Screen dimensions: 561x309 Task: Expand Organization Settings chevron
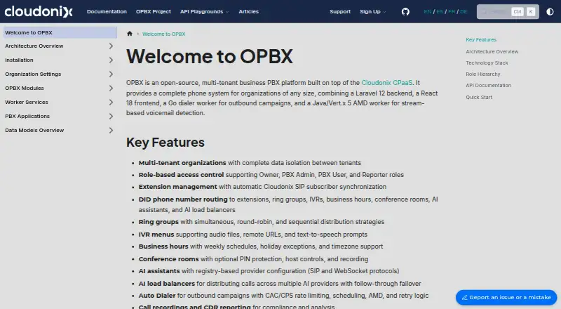pyautogui.click(x=111, y=74)
